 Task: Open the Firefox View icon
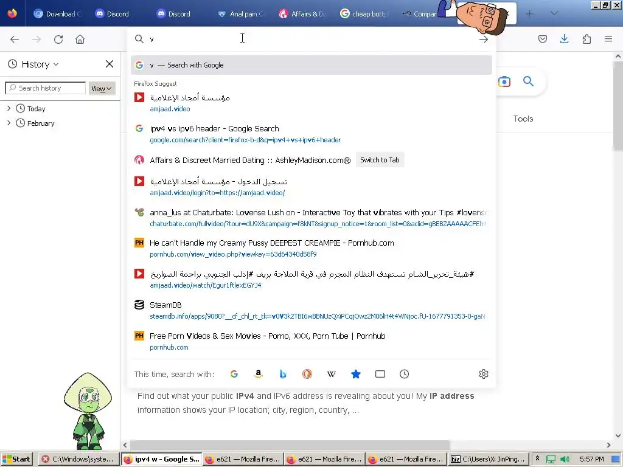(x=12, y=13)
